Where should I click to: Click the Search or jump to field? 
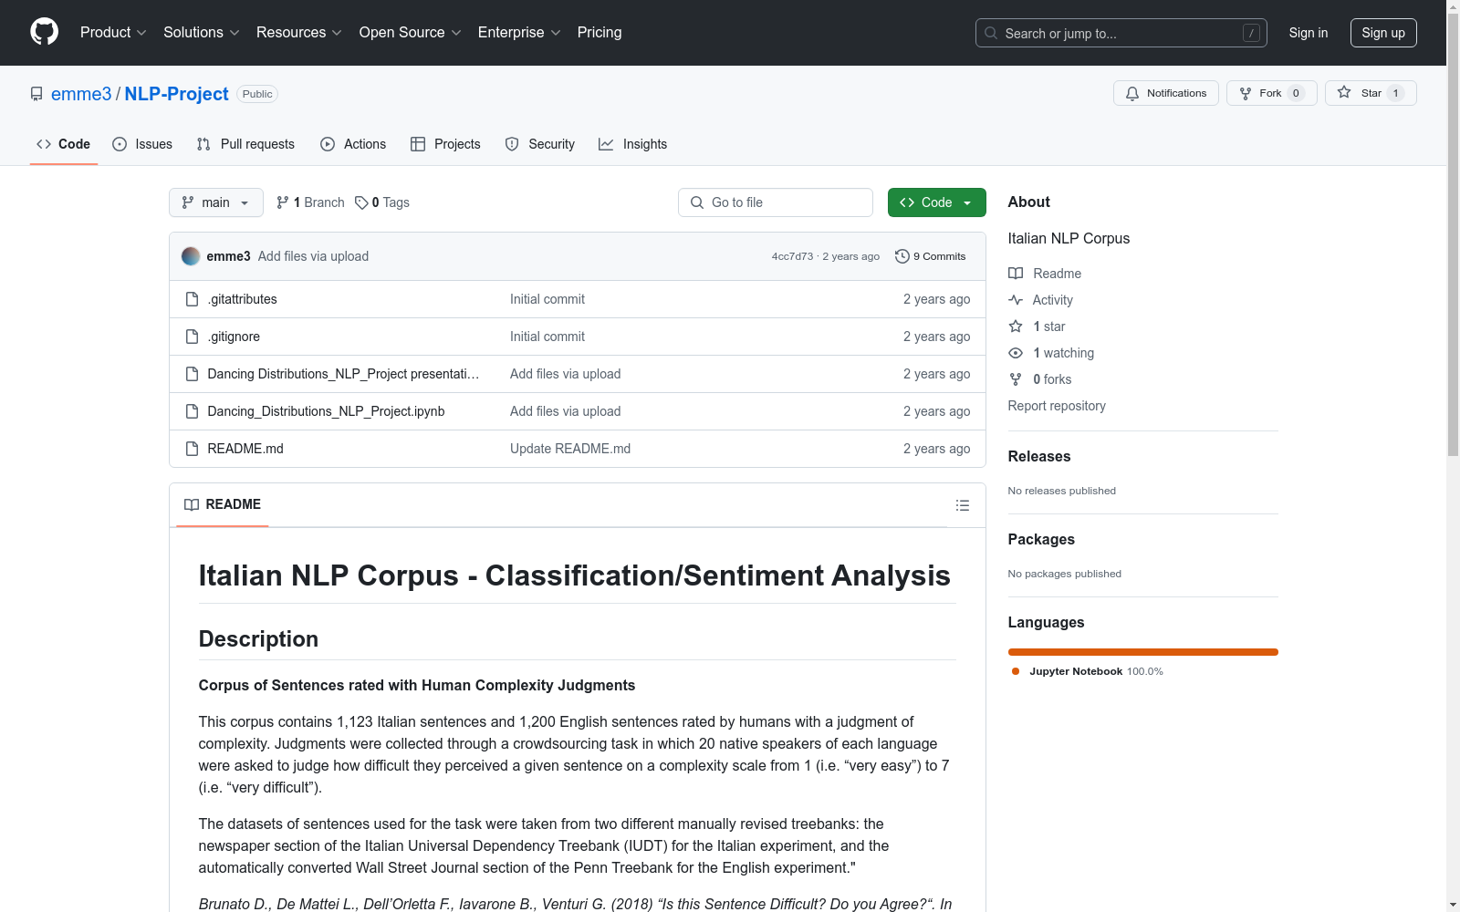click(x=1121, y=33)
